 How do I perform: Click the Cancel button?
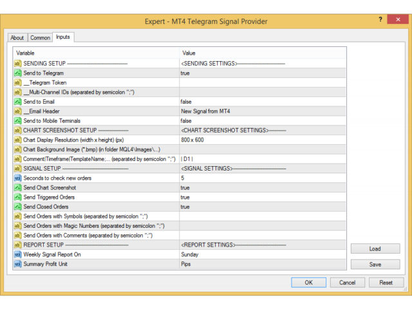348,283
